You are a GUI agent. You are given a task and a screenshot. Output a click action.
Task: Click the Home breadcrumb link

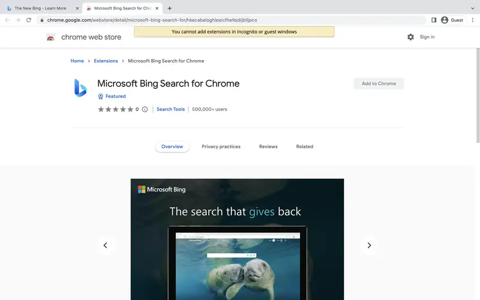[77, 61]
